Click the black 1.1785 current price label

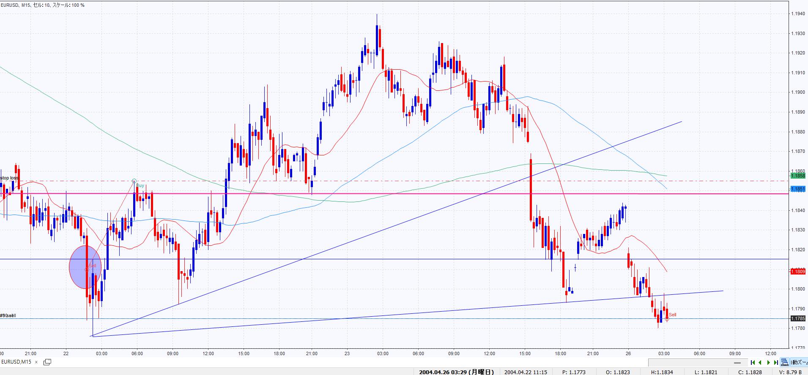point(797,318)
